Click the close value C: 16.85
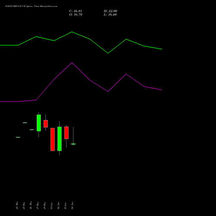This screenshot has width=216, height=216. pos(76,11)
